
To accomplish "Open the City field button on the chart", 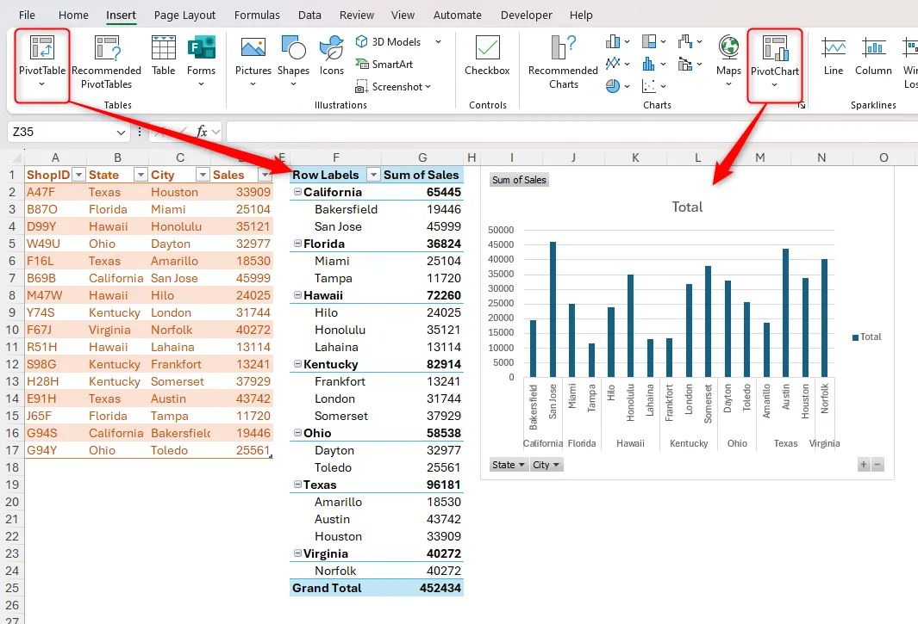I will (546, 464).
